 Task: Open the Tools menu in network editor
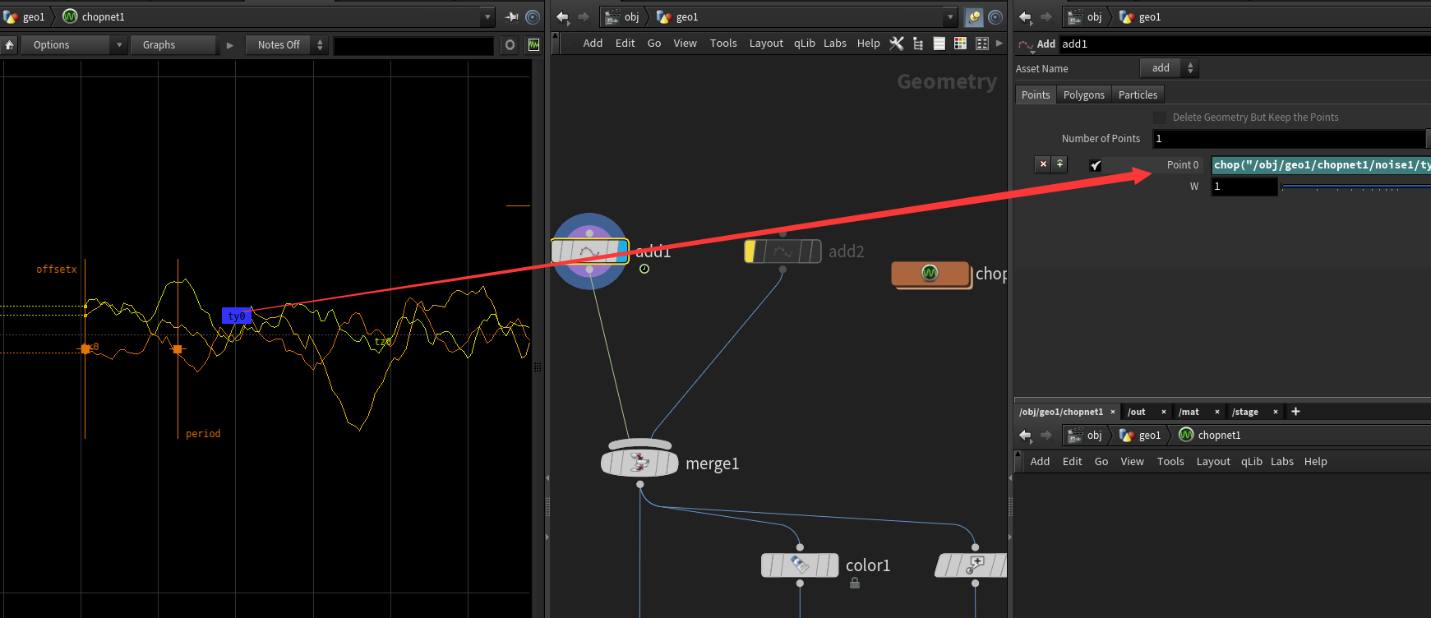point(723,44)
